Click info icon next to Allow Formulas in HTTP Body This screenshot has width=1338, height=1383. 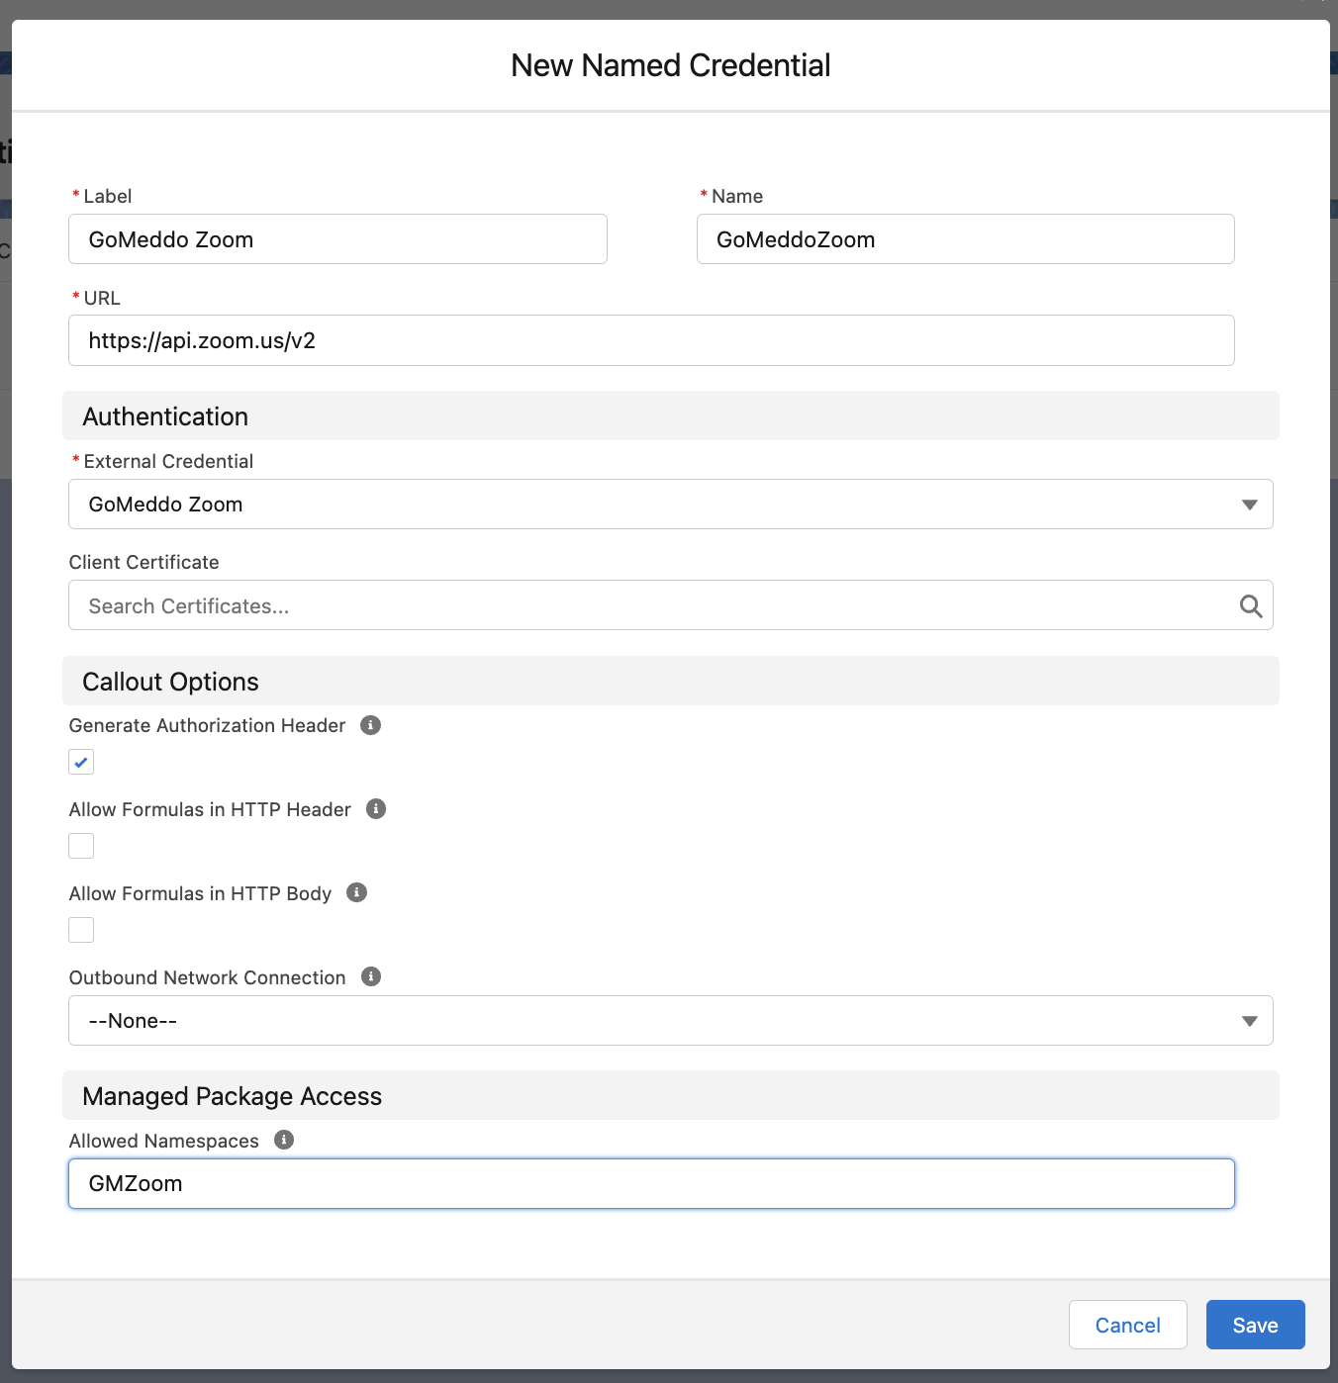click(357, 892)
